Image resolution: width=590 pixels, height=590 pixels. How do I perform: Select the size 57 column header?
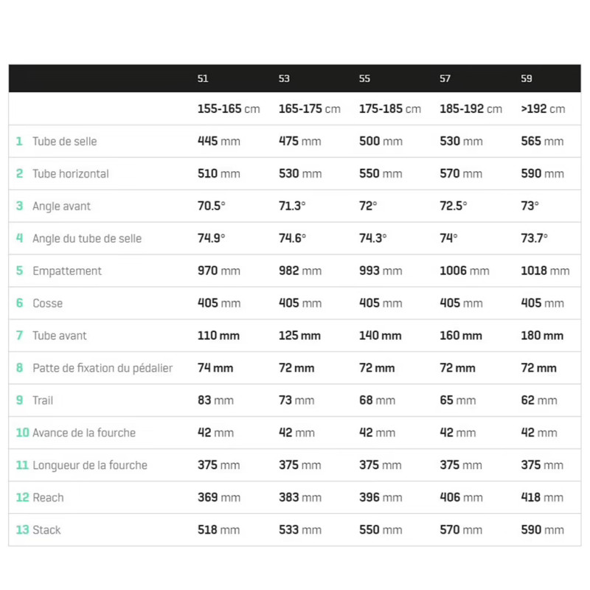click(445, 79)
